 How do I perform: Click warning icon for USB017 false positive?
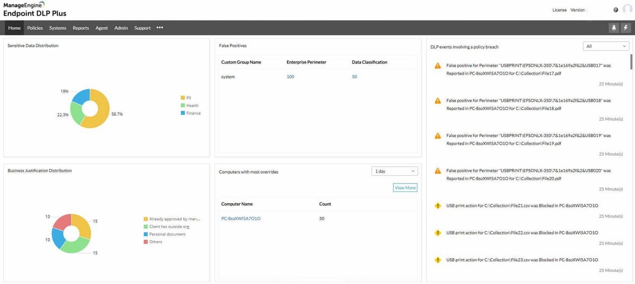click(x=438, y=66)
